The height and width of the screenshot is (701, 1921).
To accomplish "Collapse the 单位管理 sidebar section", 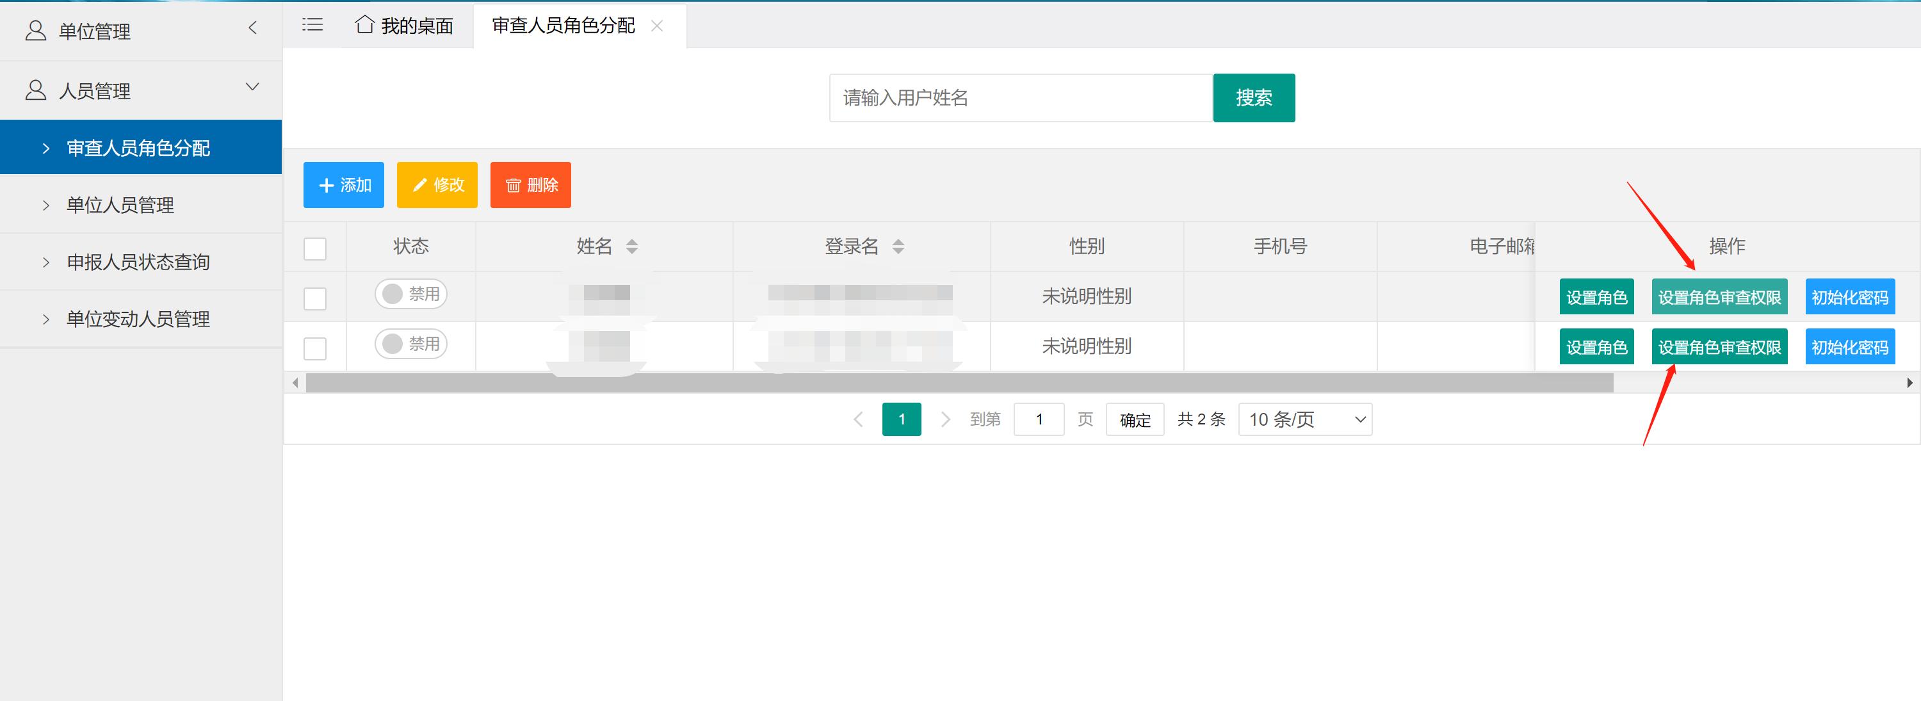I will pyautogui.click(x=253, y=28).
